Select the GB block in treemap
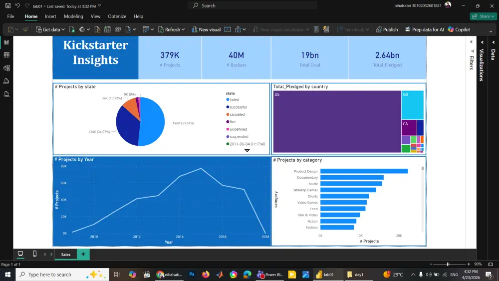The width and height of the screenshot is (499, 281). point(413,105)
